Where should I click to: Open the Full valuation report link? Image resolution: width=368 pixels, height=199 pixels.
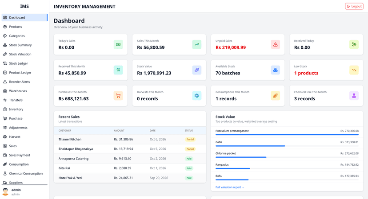(230, 187)
